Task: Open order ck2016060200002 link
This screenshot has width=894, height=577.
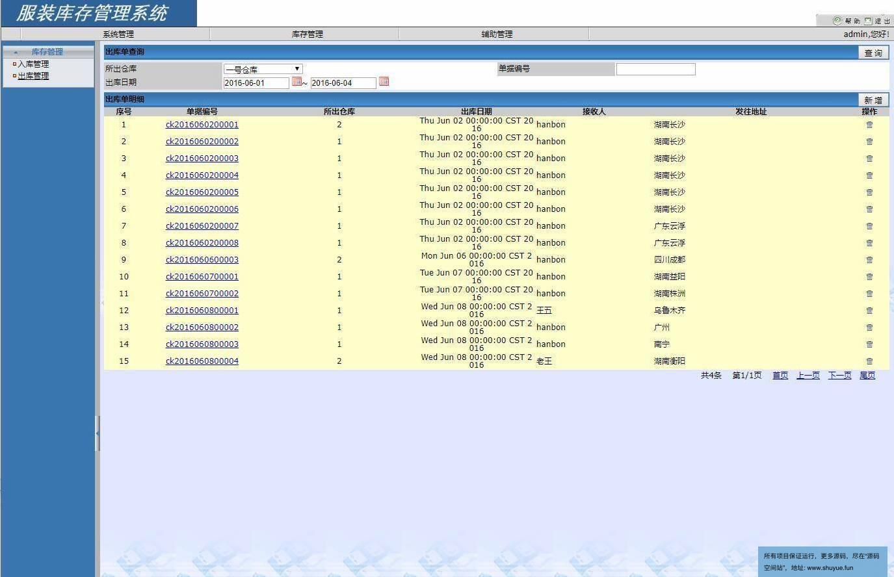Action: tap(202, 142)
